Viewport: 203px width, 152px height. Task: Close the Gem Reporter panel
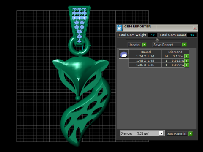click(195, 27)
